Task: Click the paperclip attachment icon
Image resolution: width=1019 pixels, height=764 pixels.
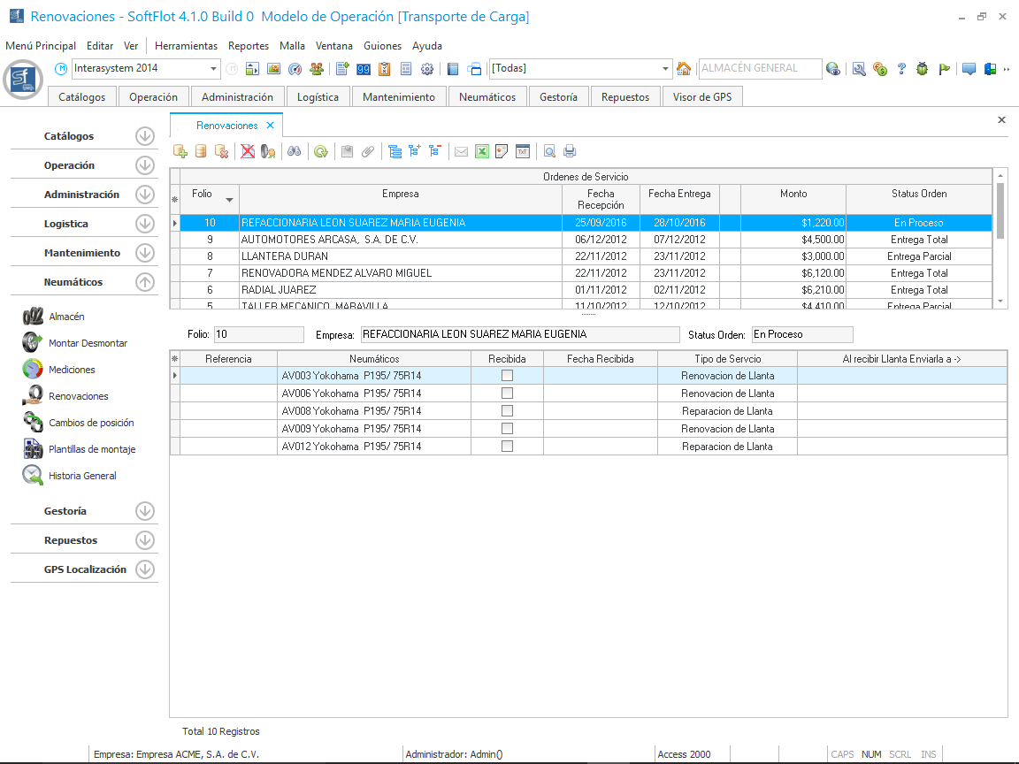Action: (x=368, y=151)
